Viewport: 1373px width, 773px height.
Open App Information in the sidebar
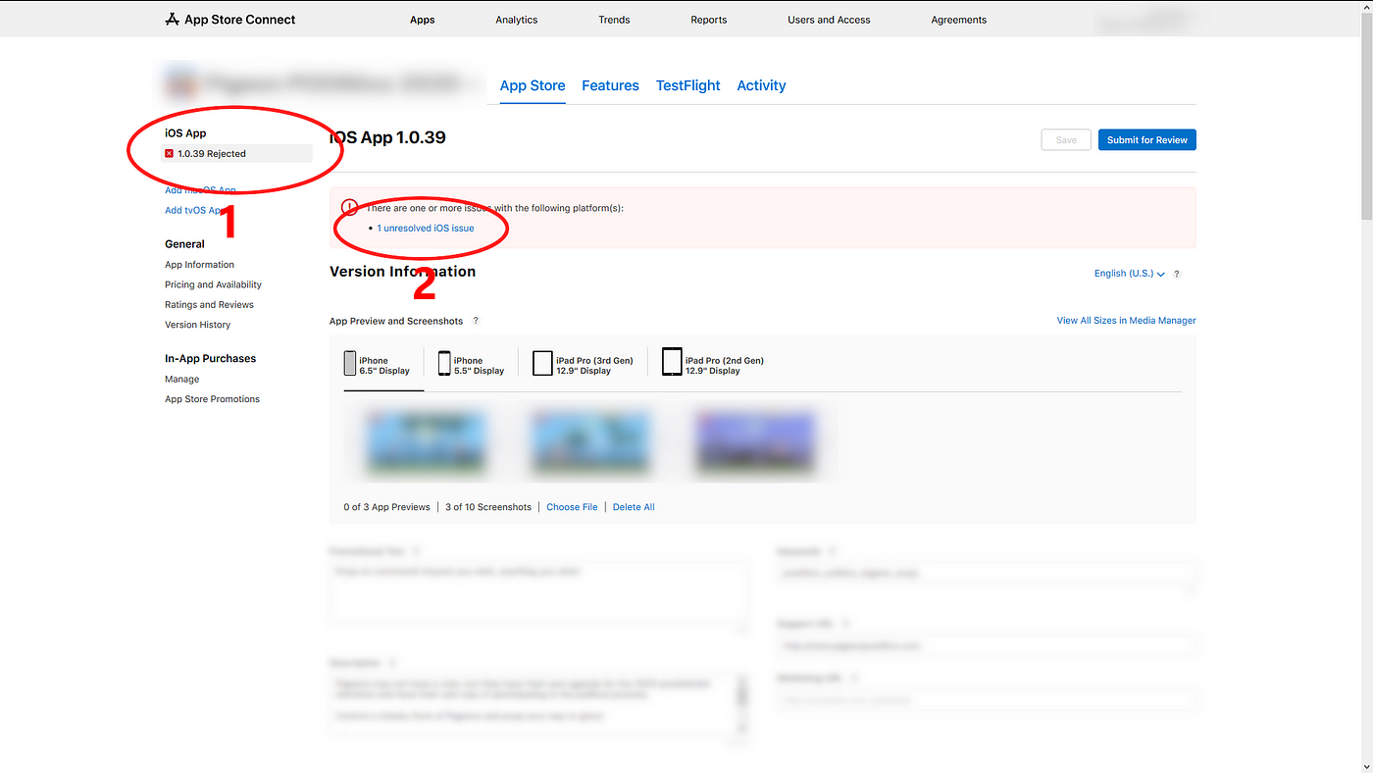tap(199, 265)
